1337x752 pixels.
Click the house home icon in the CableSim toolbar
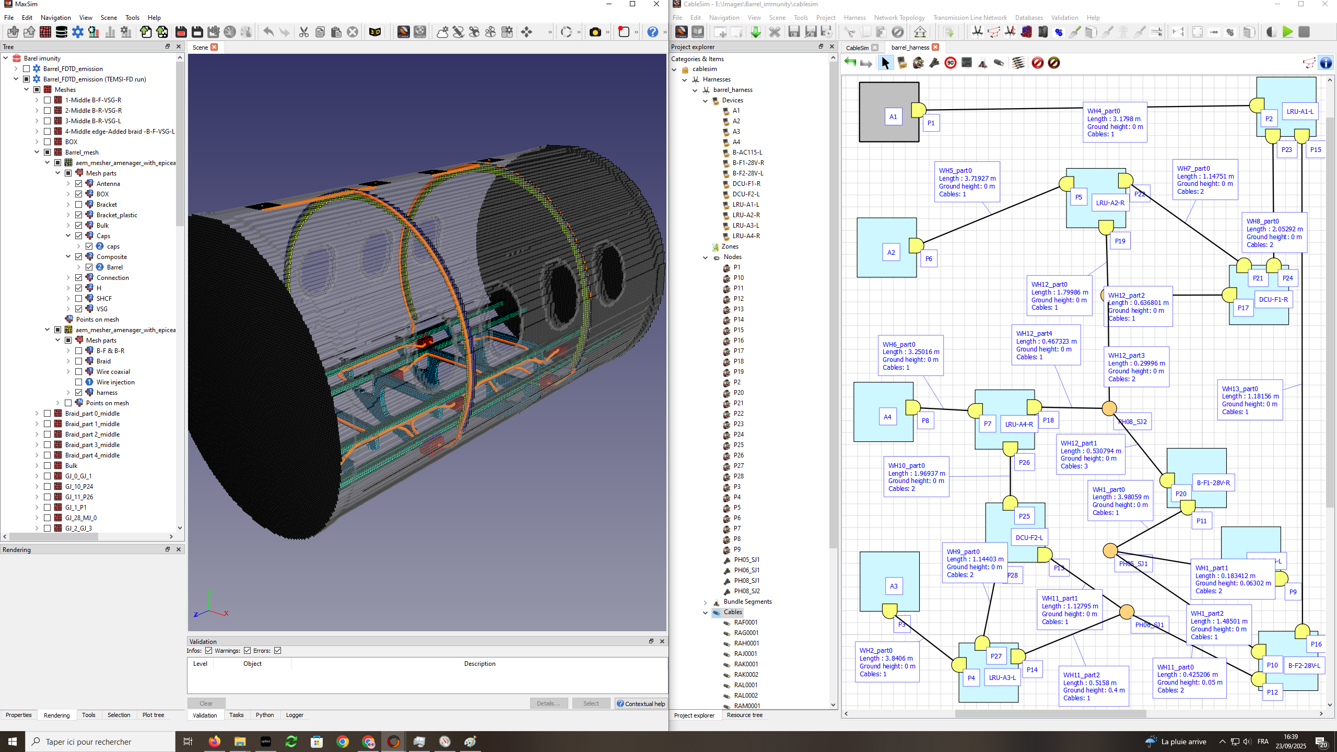point(920,32)
